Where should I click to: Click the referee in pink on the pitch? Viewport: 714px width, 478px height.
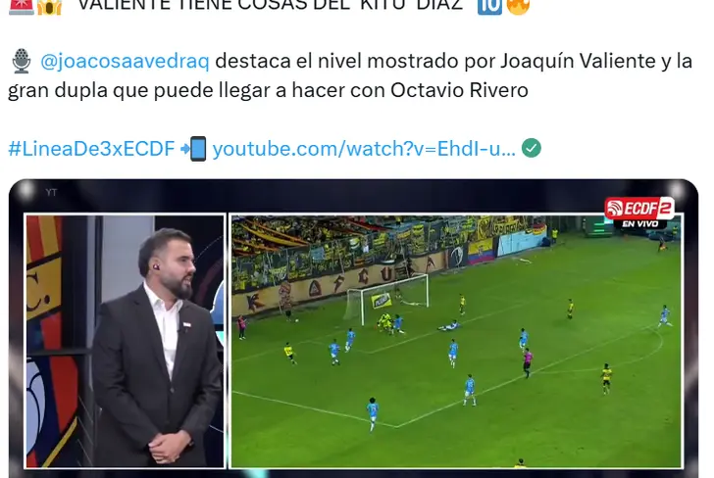click(x=528, y=362)
